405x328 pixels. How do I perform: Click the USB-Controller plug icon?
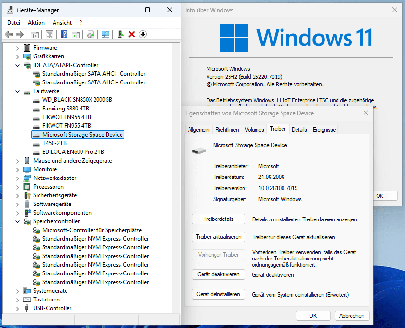[x=27, y=308]
